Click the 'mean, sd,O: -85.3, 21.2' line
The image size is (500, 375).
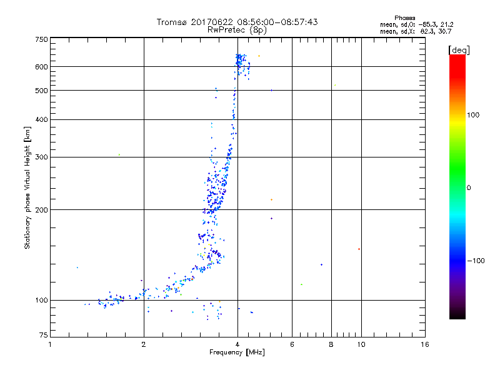(416, 24)
